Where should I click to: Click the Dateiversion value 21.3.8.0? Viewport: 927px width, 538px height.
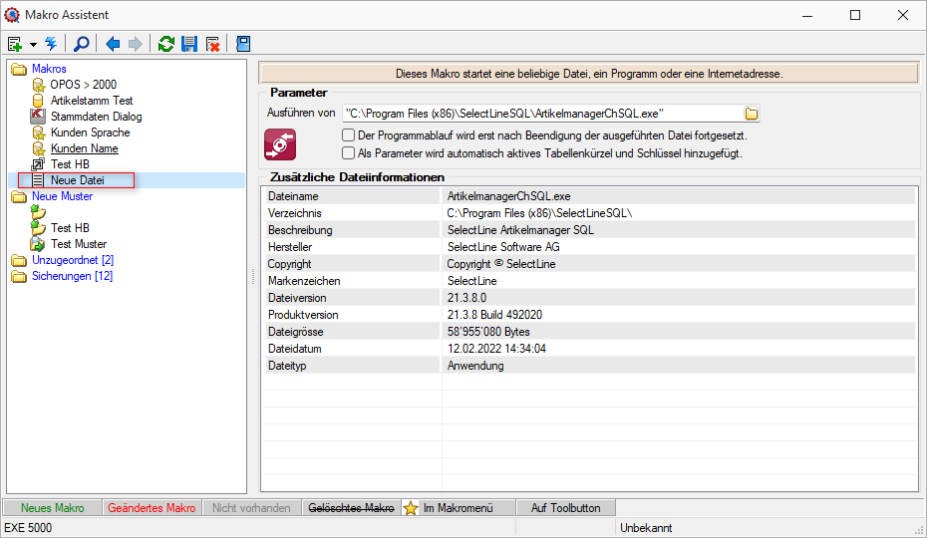click(x=467, y=298)
